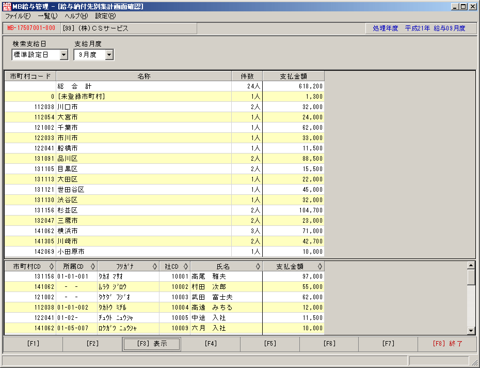
Task: Sort by 所属CD column diamond icon
Action: point(93,267)
